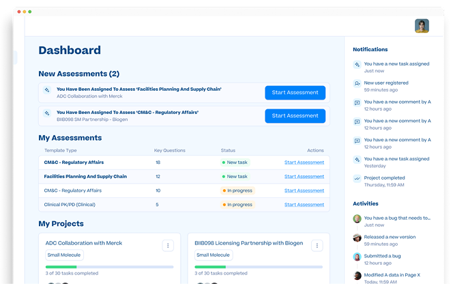Viewport: 451px width, 284px height.
Task: Click ADC Collaboration with Merck progress bar
Action: point(109,267)
